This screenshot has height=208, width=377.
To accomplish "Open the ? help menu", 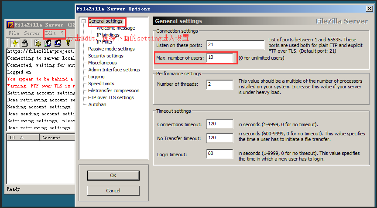I will [62, 34].
